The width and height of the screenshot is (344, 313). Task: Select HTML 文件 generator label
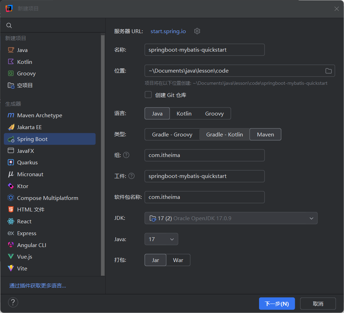coord(31,209)
